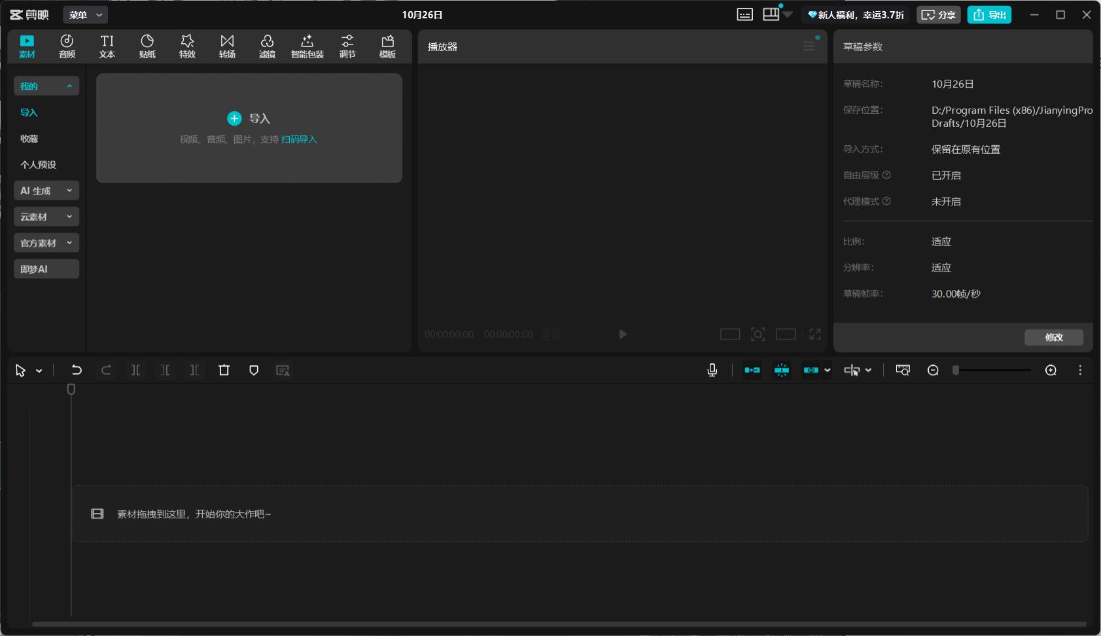Screen dimensions: 1101x636
Task: Click the shield marker icon in timeline toolbar
Action: point(254,370)
